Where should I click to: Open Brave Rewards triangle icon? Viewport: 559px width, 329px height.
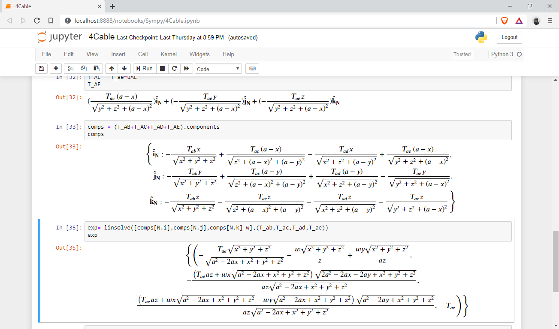pos(519,21)
